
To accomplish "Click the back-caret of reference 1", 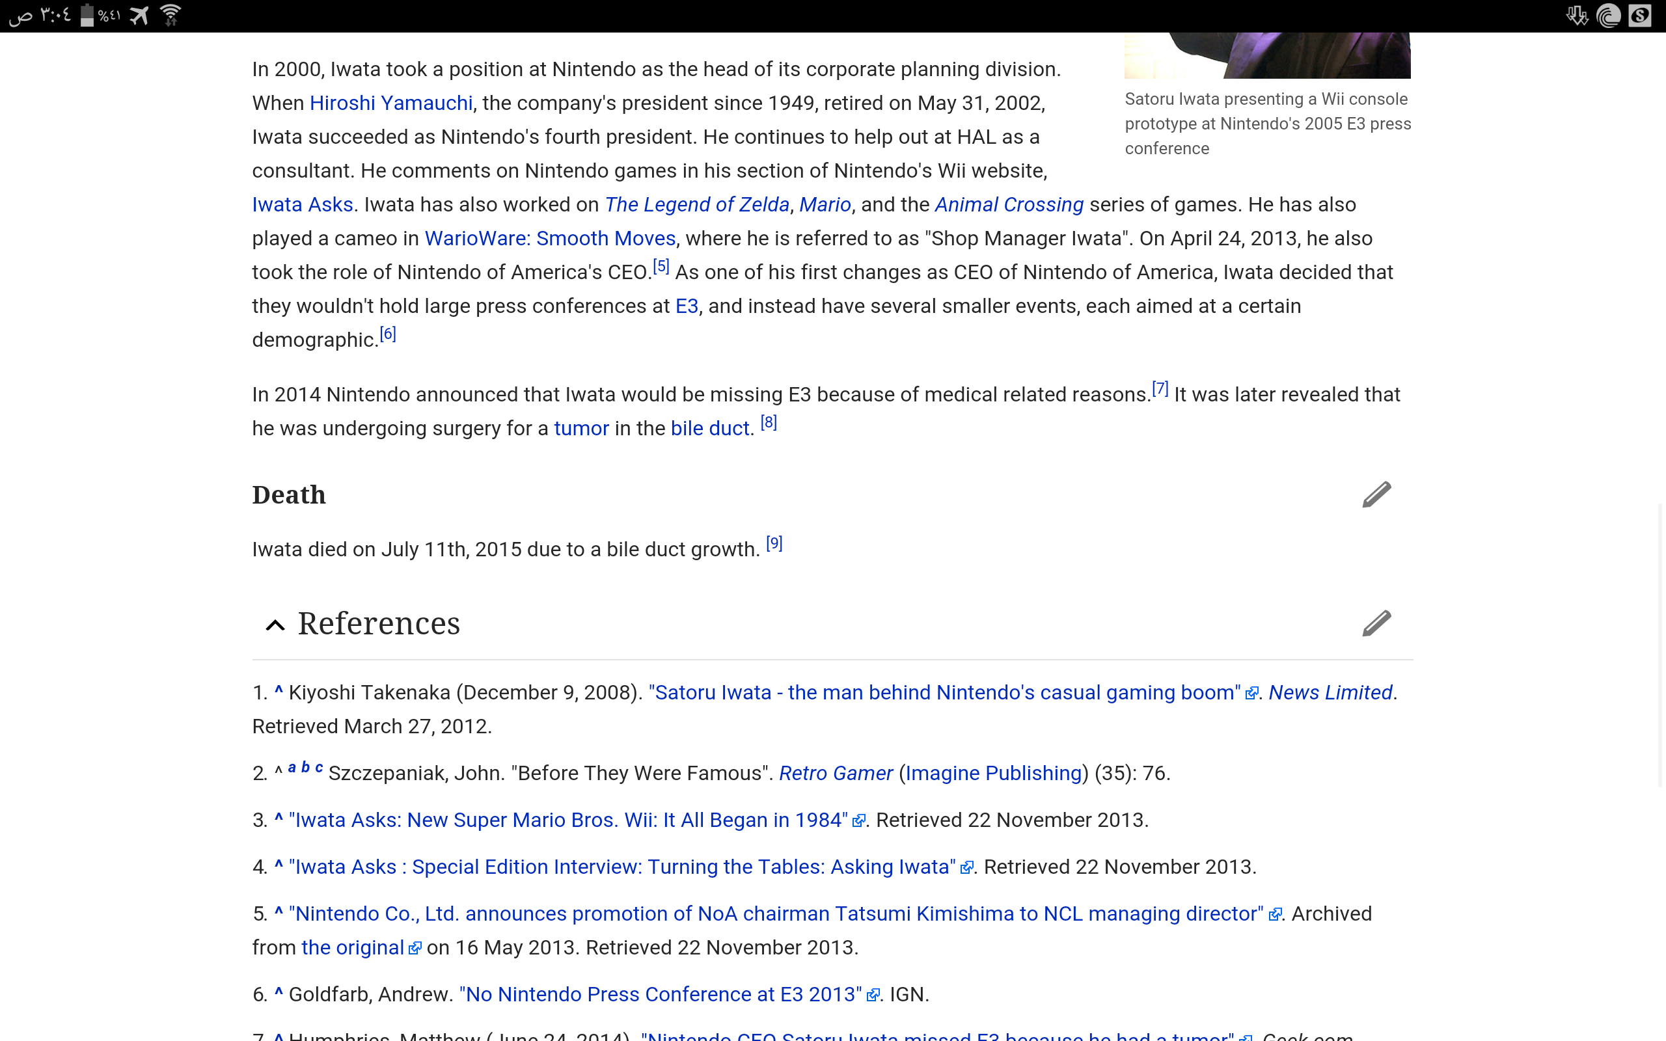I will [x=279, y=691].
